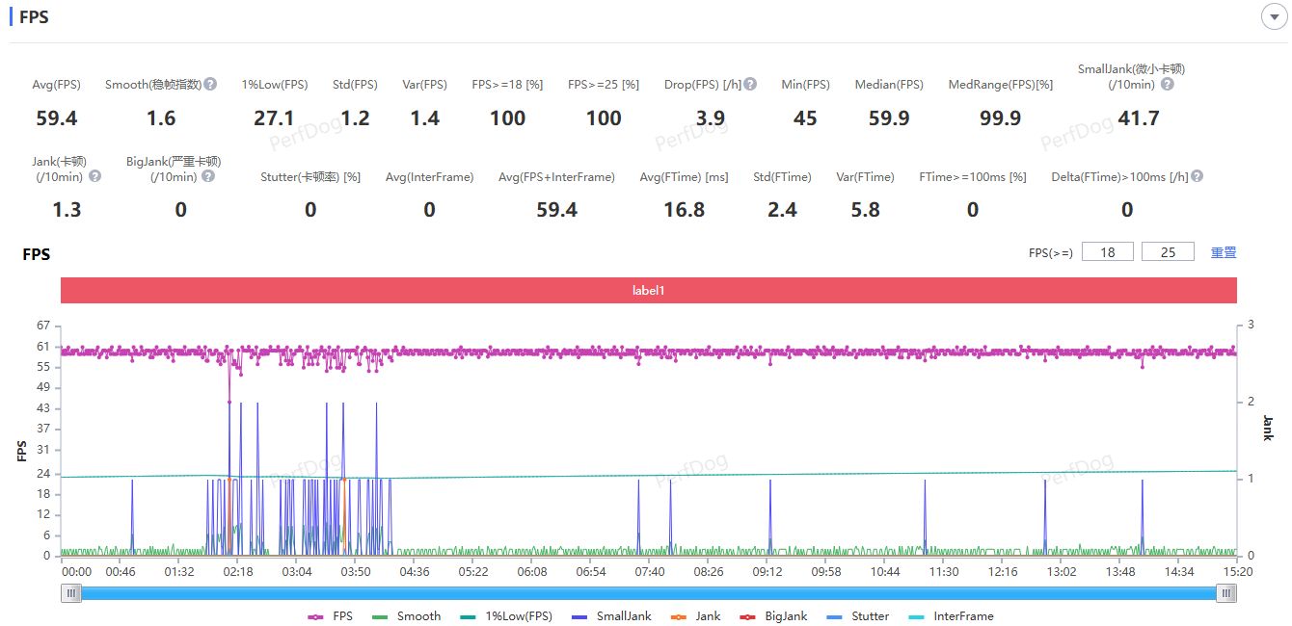The image size is (1292, 626).
Task: Toggle the FPS series in the legend
Action: [x=331, y=616]
